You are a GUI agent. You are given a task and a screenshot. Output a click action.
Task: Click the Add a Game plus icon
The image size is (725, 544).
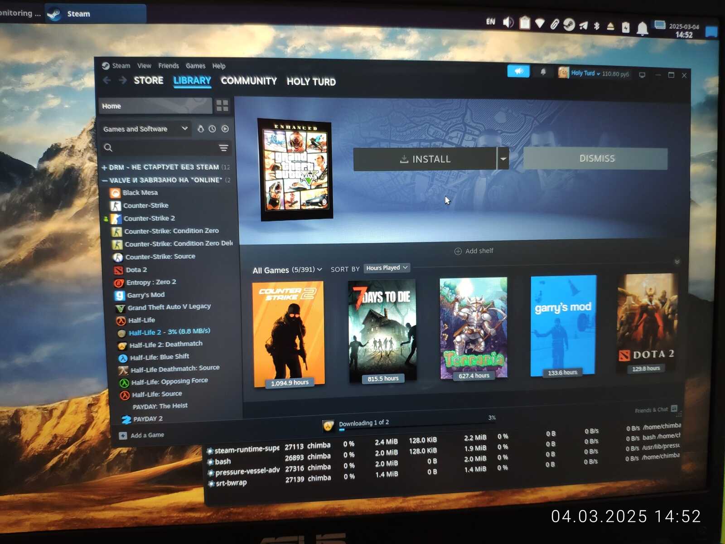123,436
